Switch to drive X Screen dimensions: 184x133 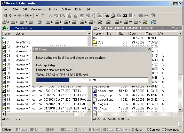click(x=137, y=22)
